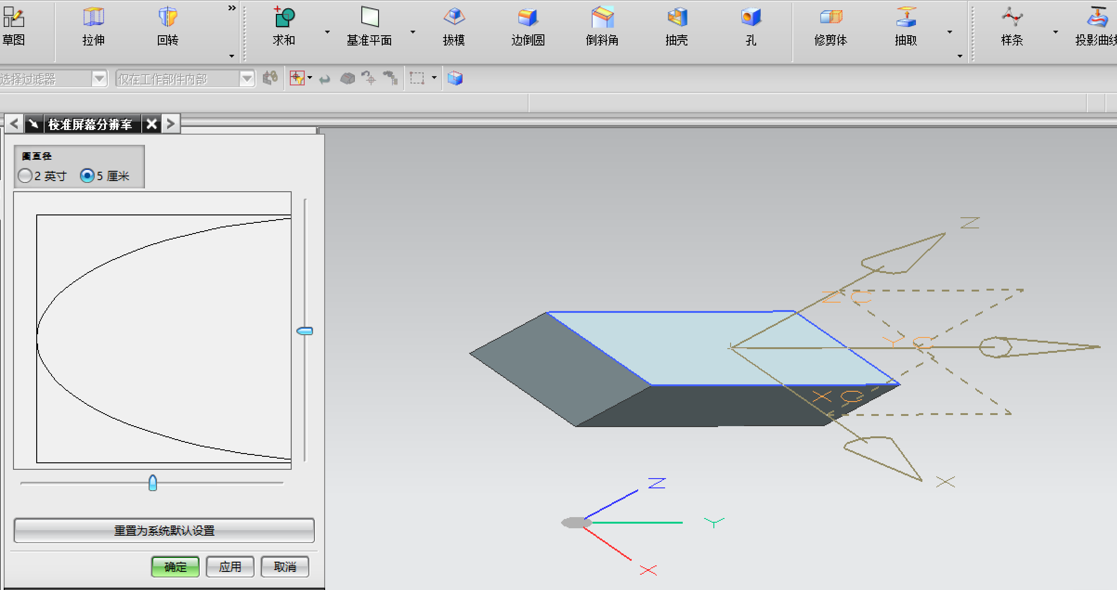Expand the 样条 dropdown arrow
The width and height of the screenshot is (1117, 590).
click(1056, 32)
